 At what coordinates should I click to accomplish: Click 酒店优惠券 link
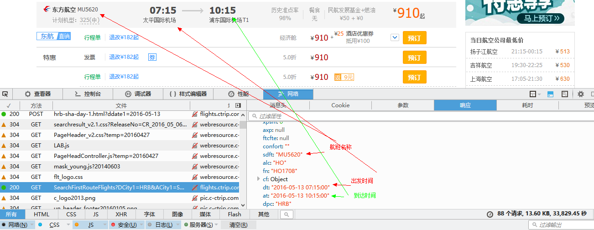click(x=360, y=34)
